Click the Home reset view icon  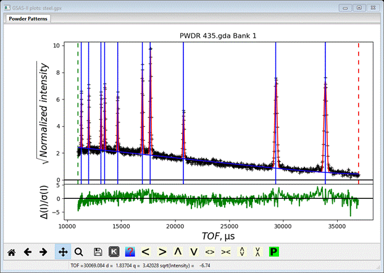coord(11,252)
